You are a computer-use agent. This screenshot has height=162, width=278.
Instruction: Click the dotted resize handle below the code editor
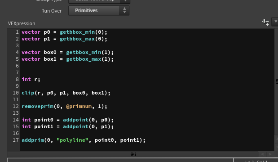[x=133, y=154]
